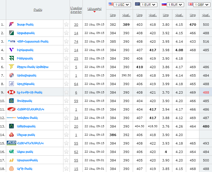Toggle the favorite star in row 3 (VTB)

coord(66,41)
